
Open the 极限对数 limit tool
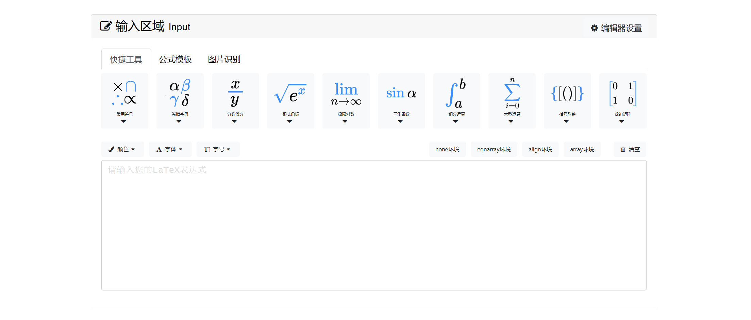(346, 101)
